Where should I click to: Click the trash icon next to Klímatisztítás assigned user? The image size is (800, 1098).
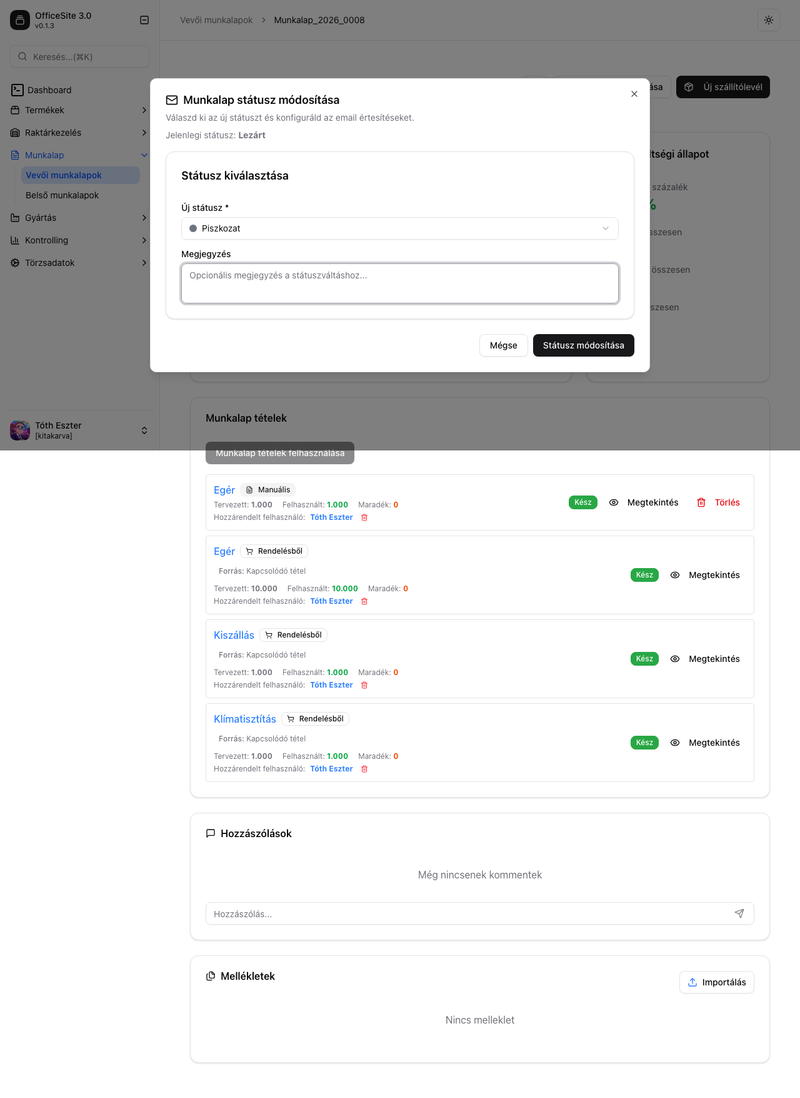point(364,769)
